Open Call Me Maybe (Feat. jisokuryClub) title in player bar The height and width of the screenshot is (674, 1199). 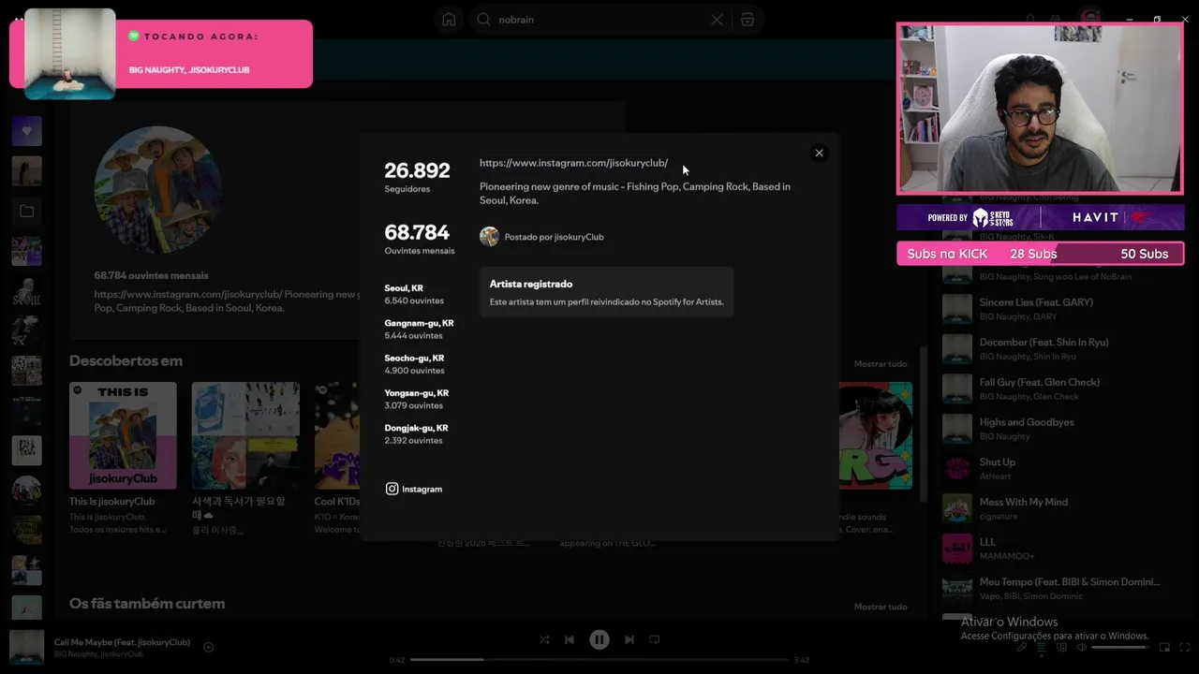122,642
